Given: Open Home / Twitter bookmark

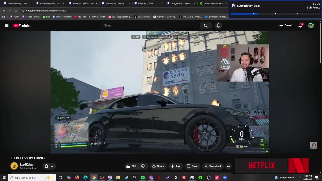Looking at the screenshot, I should [x=97, y=17].
